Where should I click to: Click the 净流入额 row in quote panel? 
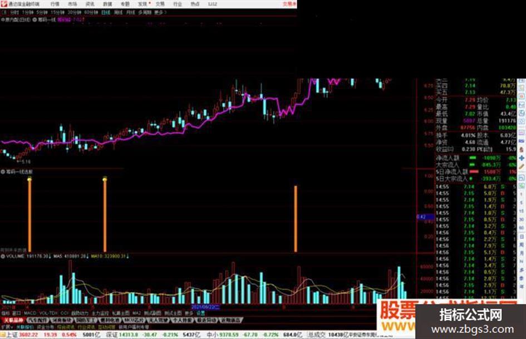476,158
